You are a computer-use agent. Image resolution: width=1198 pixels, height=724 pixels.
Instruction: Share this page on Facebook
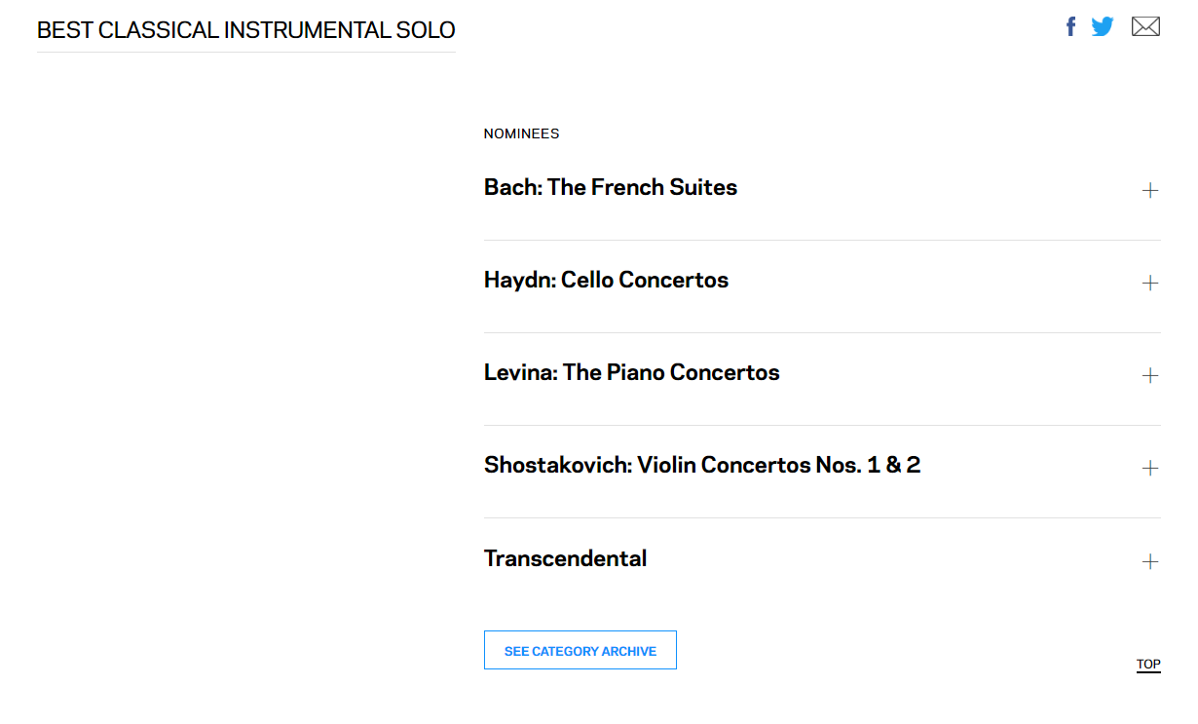1070,27
